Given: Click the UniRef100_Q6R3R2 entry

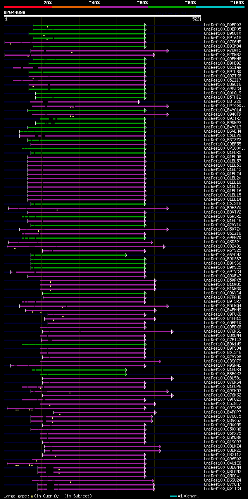Looking at the screenshot, I should coord(222,217).
